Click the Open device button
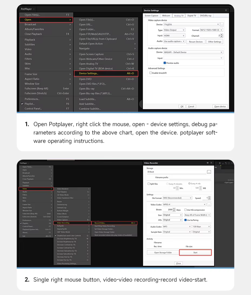Screen dimensions: 251x295 click(220, 107)
